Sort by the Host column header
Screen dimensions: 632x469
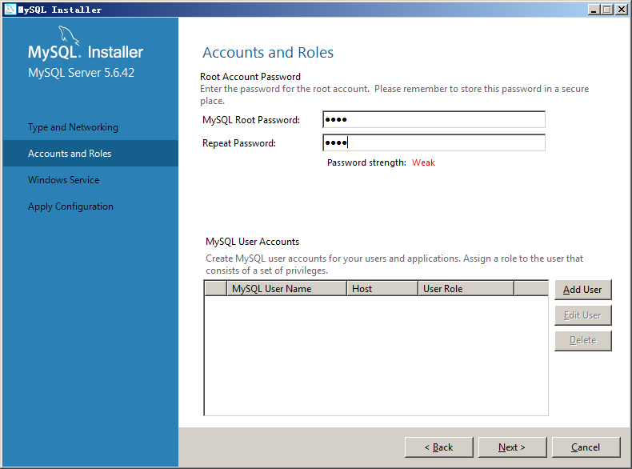(x=382, y=289)
